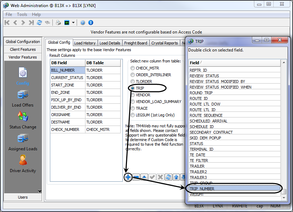Expand the sidebar overflow arrow above Users
The height and width of the screenshot is (212, 293).
[39, 192]
